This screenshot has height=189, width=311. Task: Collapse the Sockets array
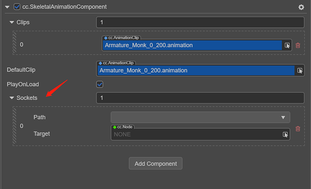pyautogui.click(x=12, y=98)
